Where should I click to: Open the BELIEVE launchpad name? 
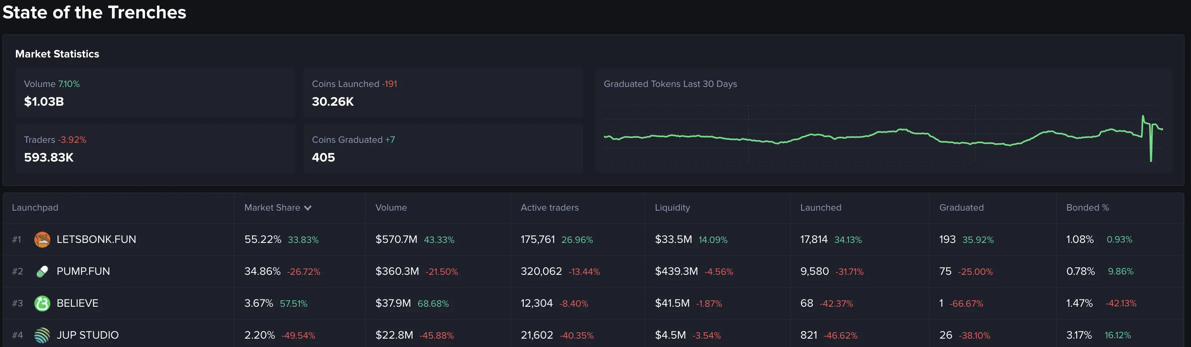[77, 303]
